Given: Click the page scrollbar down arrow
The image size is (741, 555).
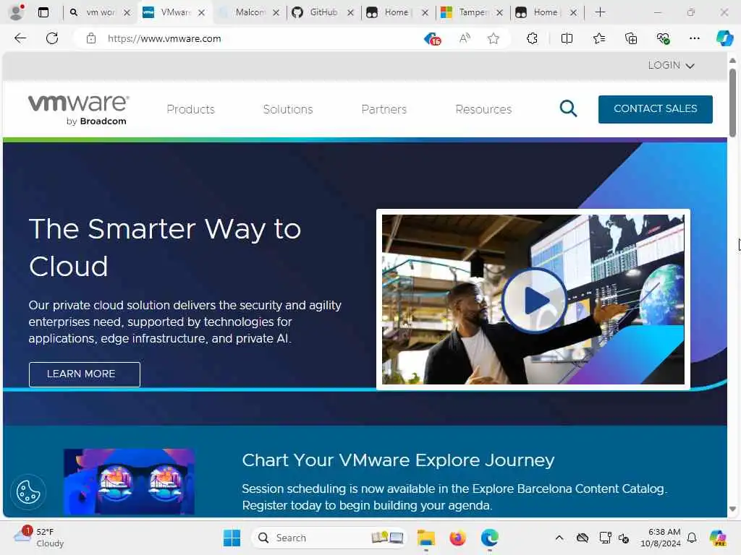Looking at the screenshot, I should click(732, 509).
